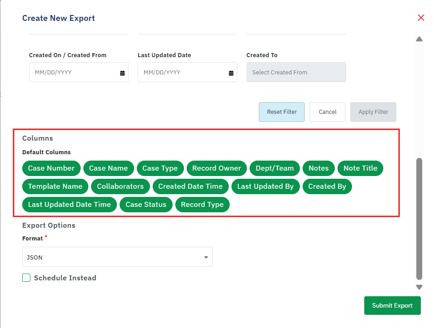Open the Format dropdown showing JSON
The width and height of the screenshot is (434, 328).
point(117,257)
